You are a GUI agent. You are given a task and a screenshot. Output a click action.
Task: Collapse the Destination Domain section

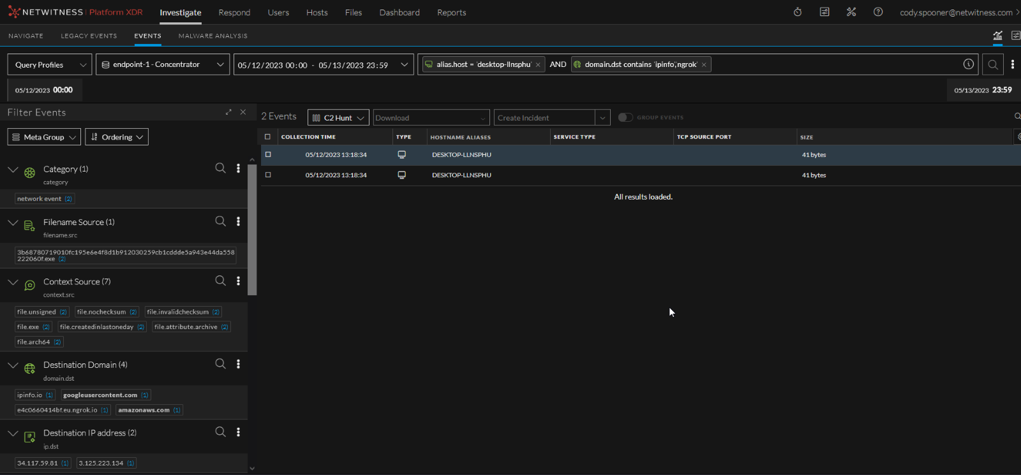click(x=13, y=365)
